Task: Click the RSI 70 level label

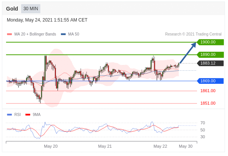Action: pos(203,123)
